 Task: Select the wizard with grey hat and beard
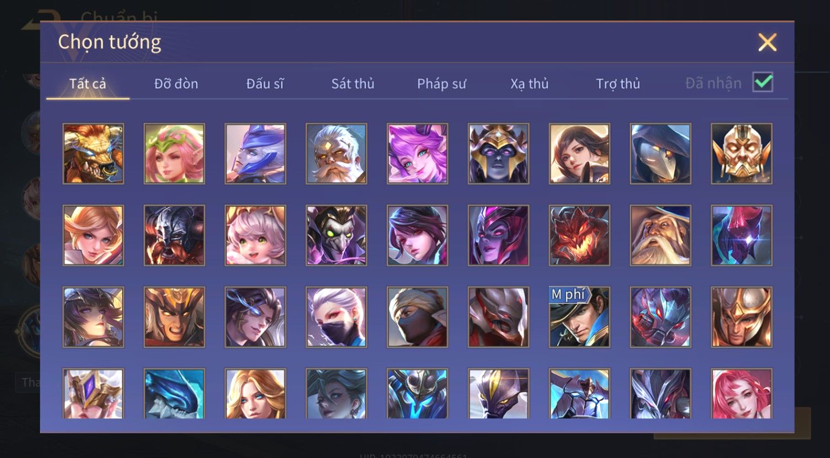pos(660,236)
